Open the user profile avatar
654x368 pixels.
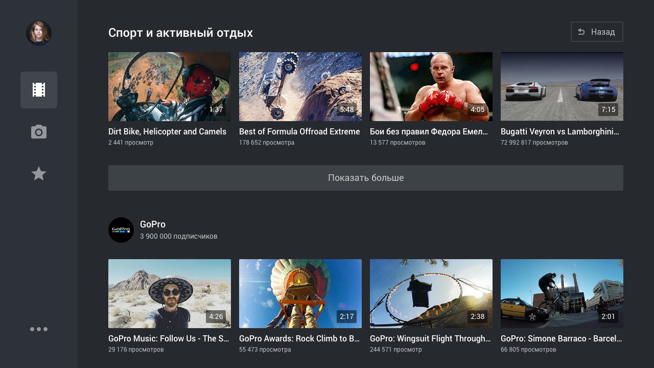click(x=39, y=33)
